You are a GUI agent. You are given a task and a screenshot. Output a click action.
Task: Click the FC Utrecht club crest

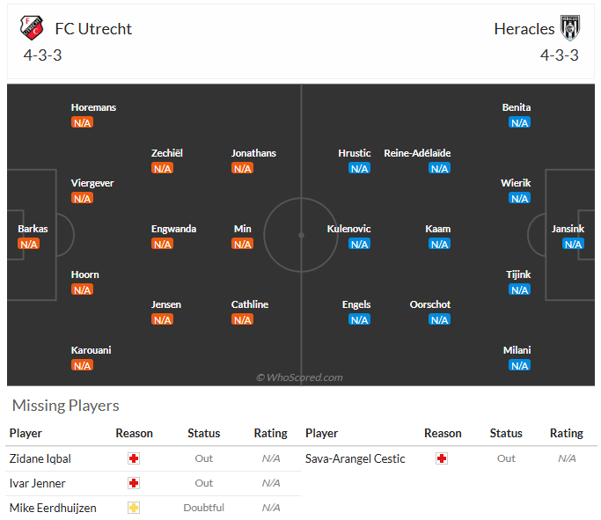pyautogui.click(x=32, y=28)
